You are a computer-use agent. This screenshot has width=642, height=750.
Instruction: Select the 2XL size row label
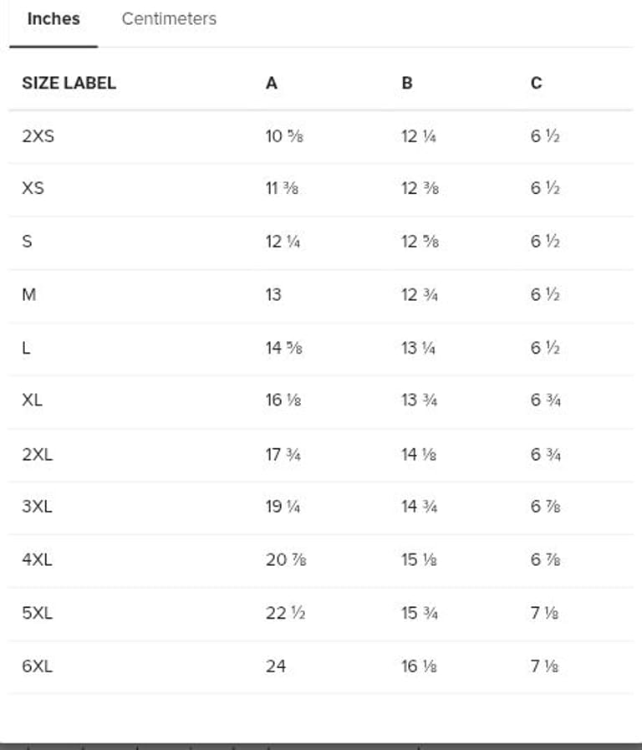37,454
